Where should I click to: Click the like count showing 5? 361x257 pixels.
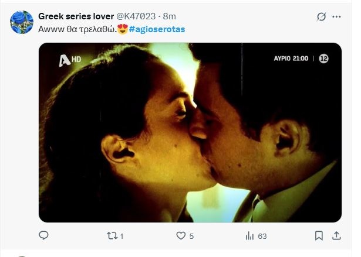(191, 236)
